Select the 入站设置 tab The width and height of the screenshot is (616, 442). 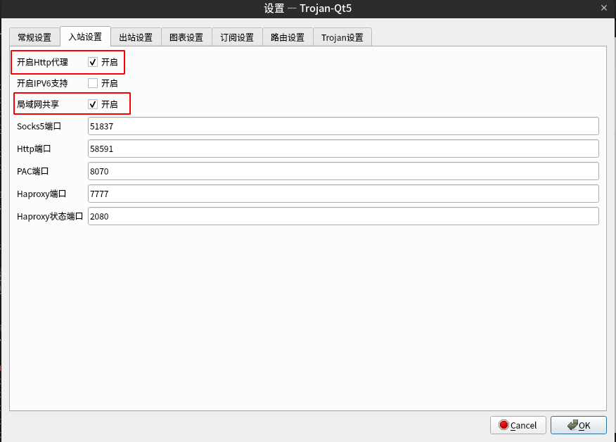(85, 37)
